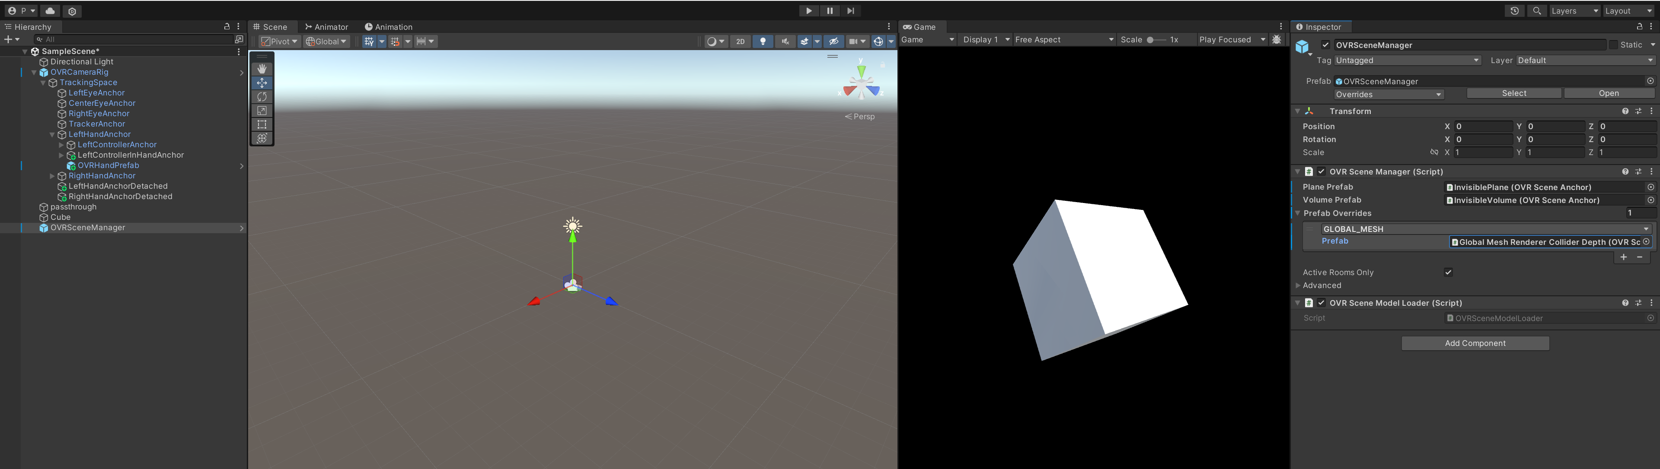Click the prefab Open button
Screen dimensions: 1660x469
[1609, 94]
